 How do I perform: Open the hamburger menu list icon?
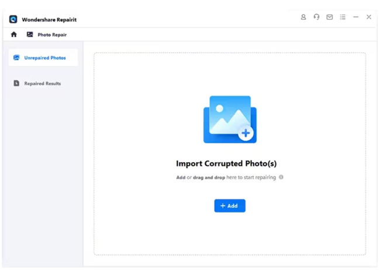[343, 17]
